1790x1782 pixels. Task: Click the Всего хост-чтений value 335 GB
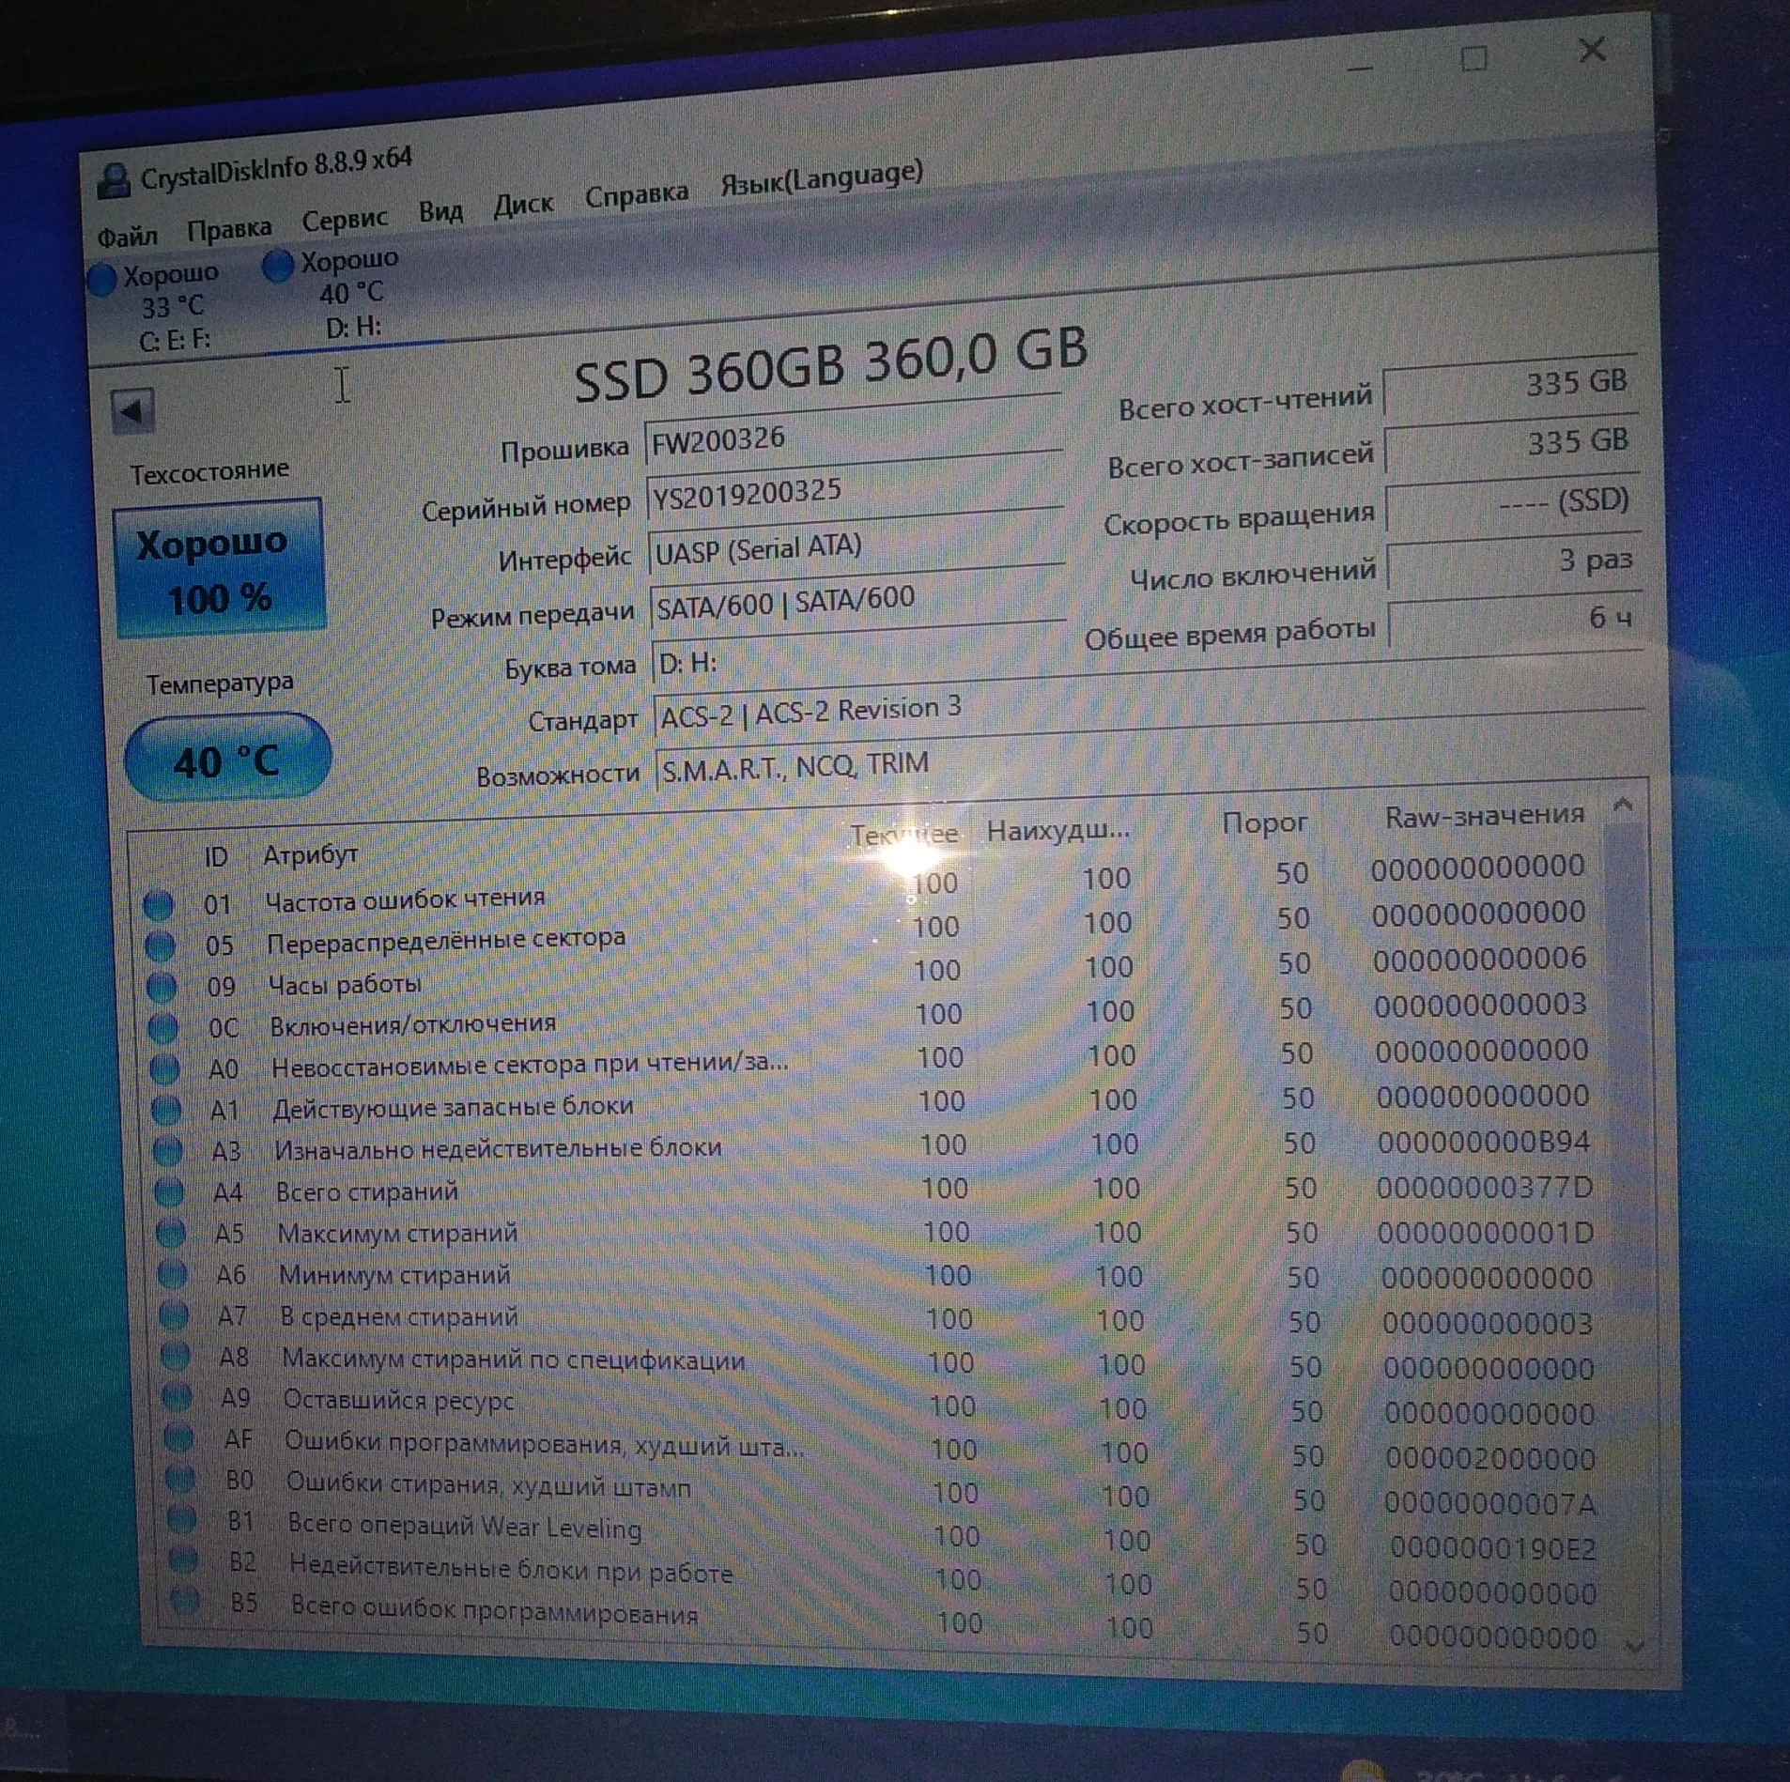pyautogui.click(x=1510, y=384)
